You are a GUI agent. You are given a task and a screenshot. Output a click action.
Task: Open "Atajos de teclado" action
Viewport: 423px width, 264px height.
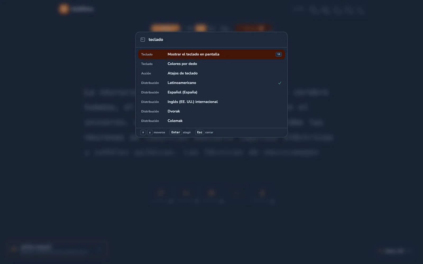click(x=212, y=73)
